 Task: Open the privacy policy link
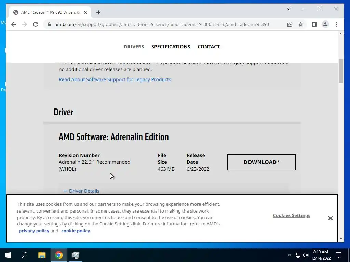[34, 231]
